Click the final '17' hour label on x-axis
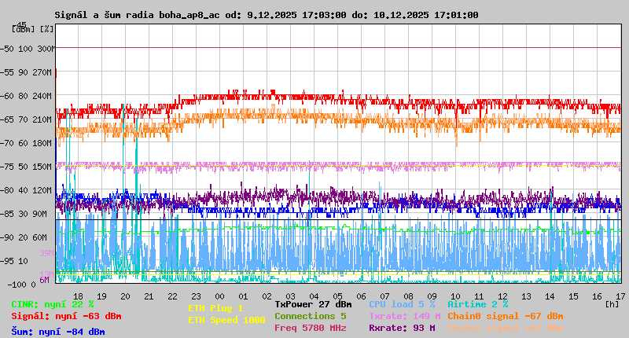Image resolution: width=629 pixels, height=338 pixels. tap(620, 296)
